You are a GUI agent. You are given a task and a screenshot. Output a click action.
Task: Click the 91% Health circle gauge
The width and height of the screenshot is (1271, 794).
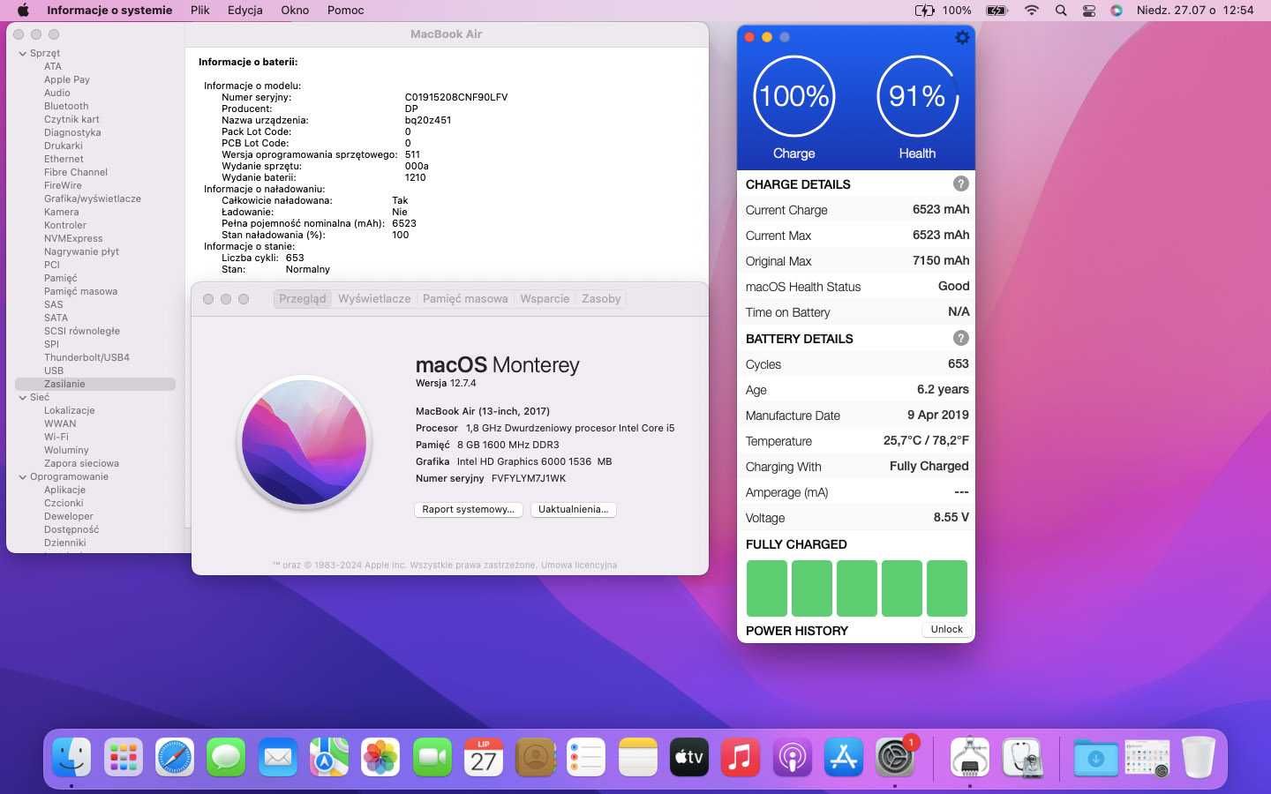click(x=917, y=96)
